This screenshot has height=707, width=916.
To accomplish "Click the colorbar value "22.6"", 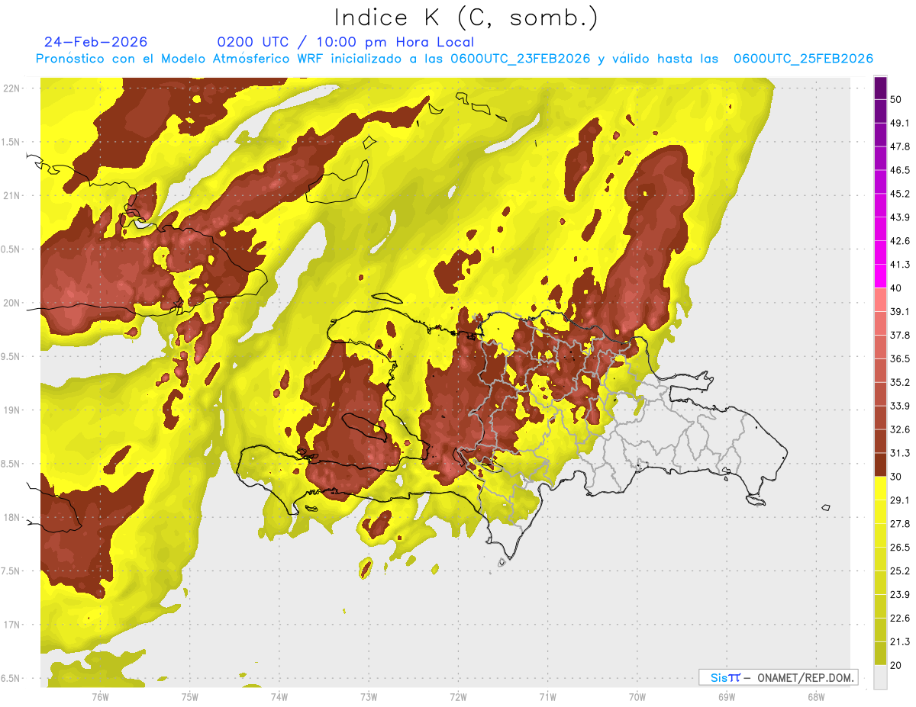I will point(899,619).
